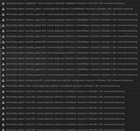Click warning icon beside 'chair.004' message
Viewport: 140px width, 131px height.
3,108
